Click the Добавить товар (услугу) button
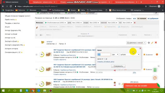This screenshot has height=93, width=165. pos(49,13)
